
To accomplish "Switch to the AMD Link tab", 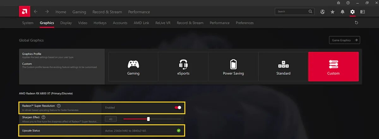I will (x=141, y=23).
